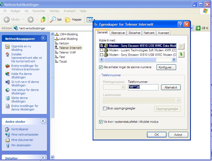This screenshot has height=161, width=212.
Task: Select the Test connection icon
Action: point(57,57)
